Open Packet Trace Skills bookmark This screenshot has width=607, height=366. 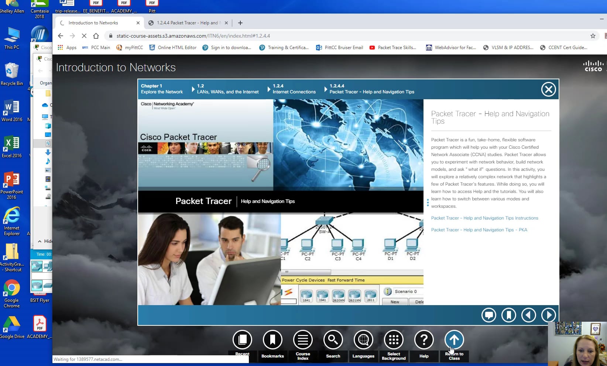click(393, 48)
